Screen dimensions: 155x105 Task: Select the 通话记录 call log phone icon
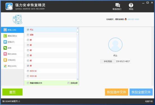[x=5, y=36]
